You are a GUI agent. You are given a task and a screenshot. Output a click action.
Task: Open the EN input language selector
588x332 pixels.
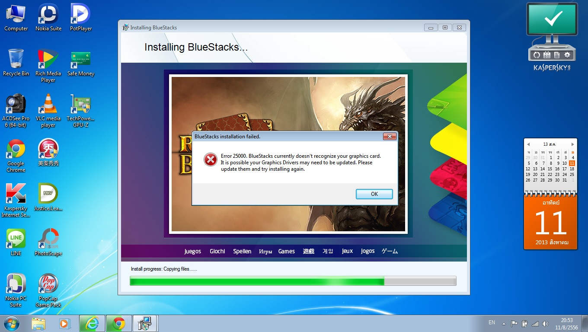(x=492, y=322)
